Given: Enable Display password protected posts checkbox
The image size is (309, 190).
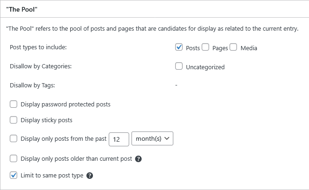Looking at the screenshot, I should [x=13, y=104].
